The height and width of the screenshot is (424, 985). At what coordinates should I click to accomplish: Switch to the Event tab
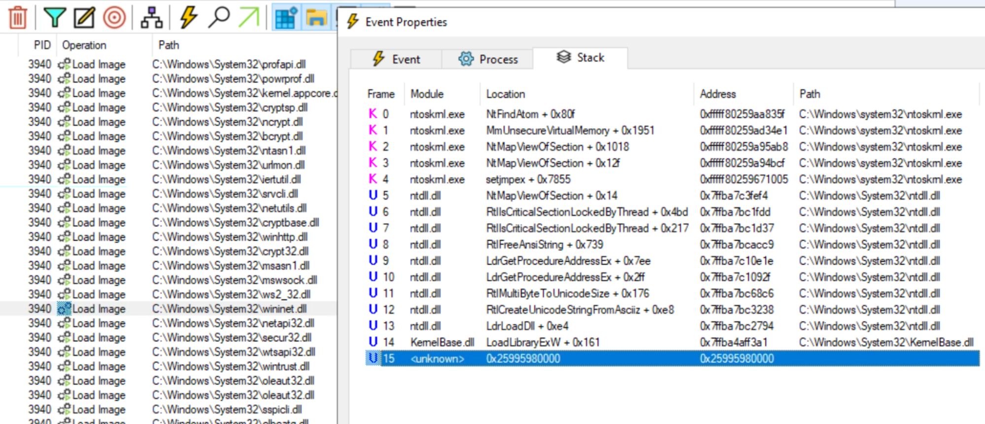click(x=396, y=59)
